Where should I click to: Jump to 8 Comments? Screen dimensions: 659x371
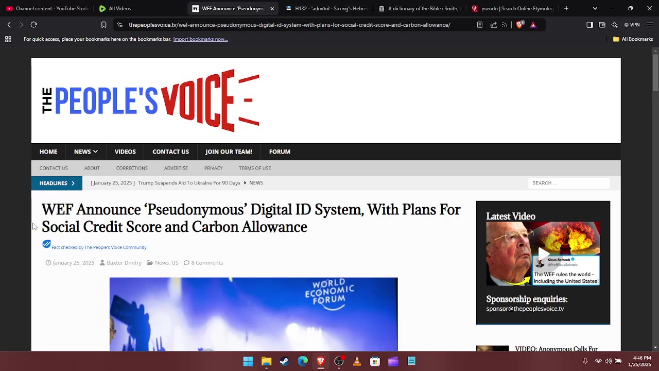coord(207,263)
